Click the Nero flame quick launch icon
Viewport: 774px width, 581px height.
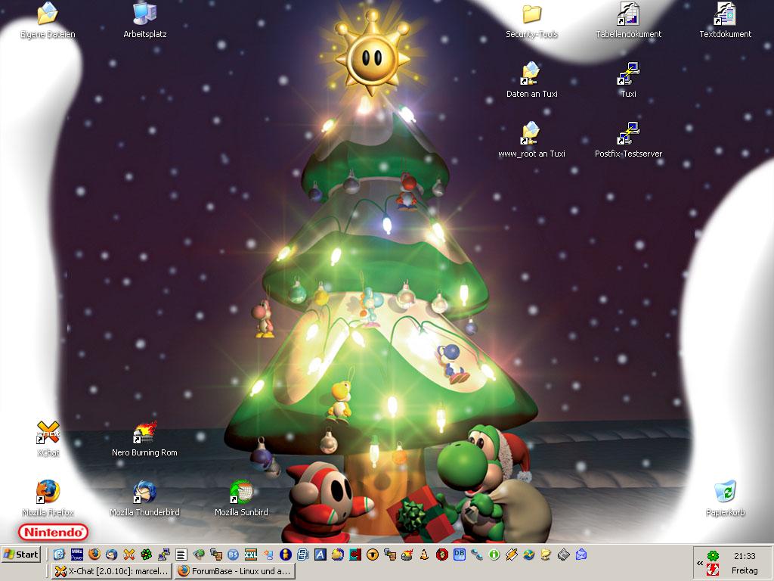(407, 555)
